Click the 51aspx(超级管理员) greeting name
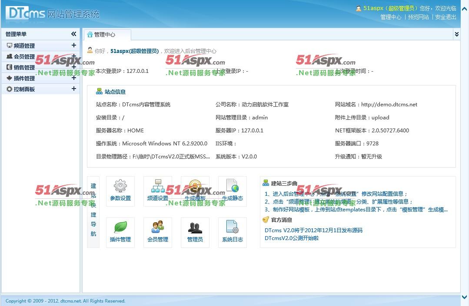Image resolution: width=469 pixels, height=306 pixels. click(135, 51)
